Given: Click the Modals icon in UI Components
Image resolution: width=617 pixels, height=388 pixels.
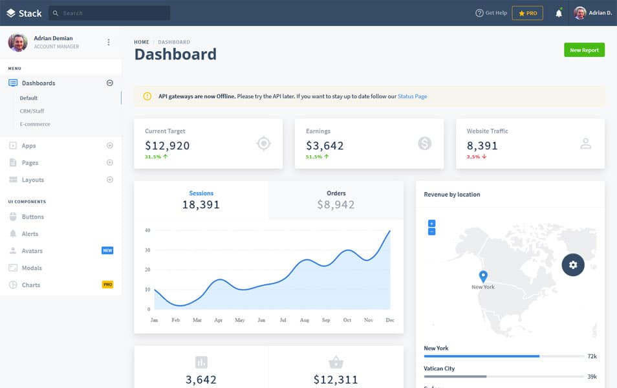Looking at the screenshot, I should click(x=13, y=268).
